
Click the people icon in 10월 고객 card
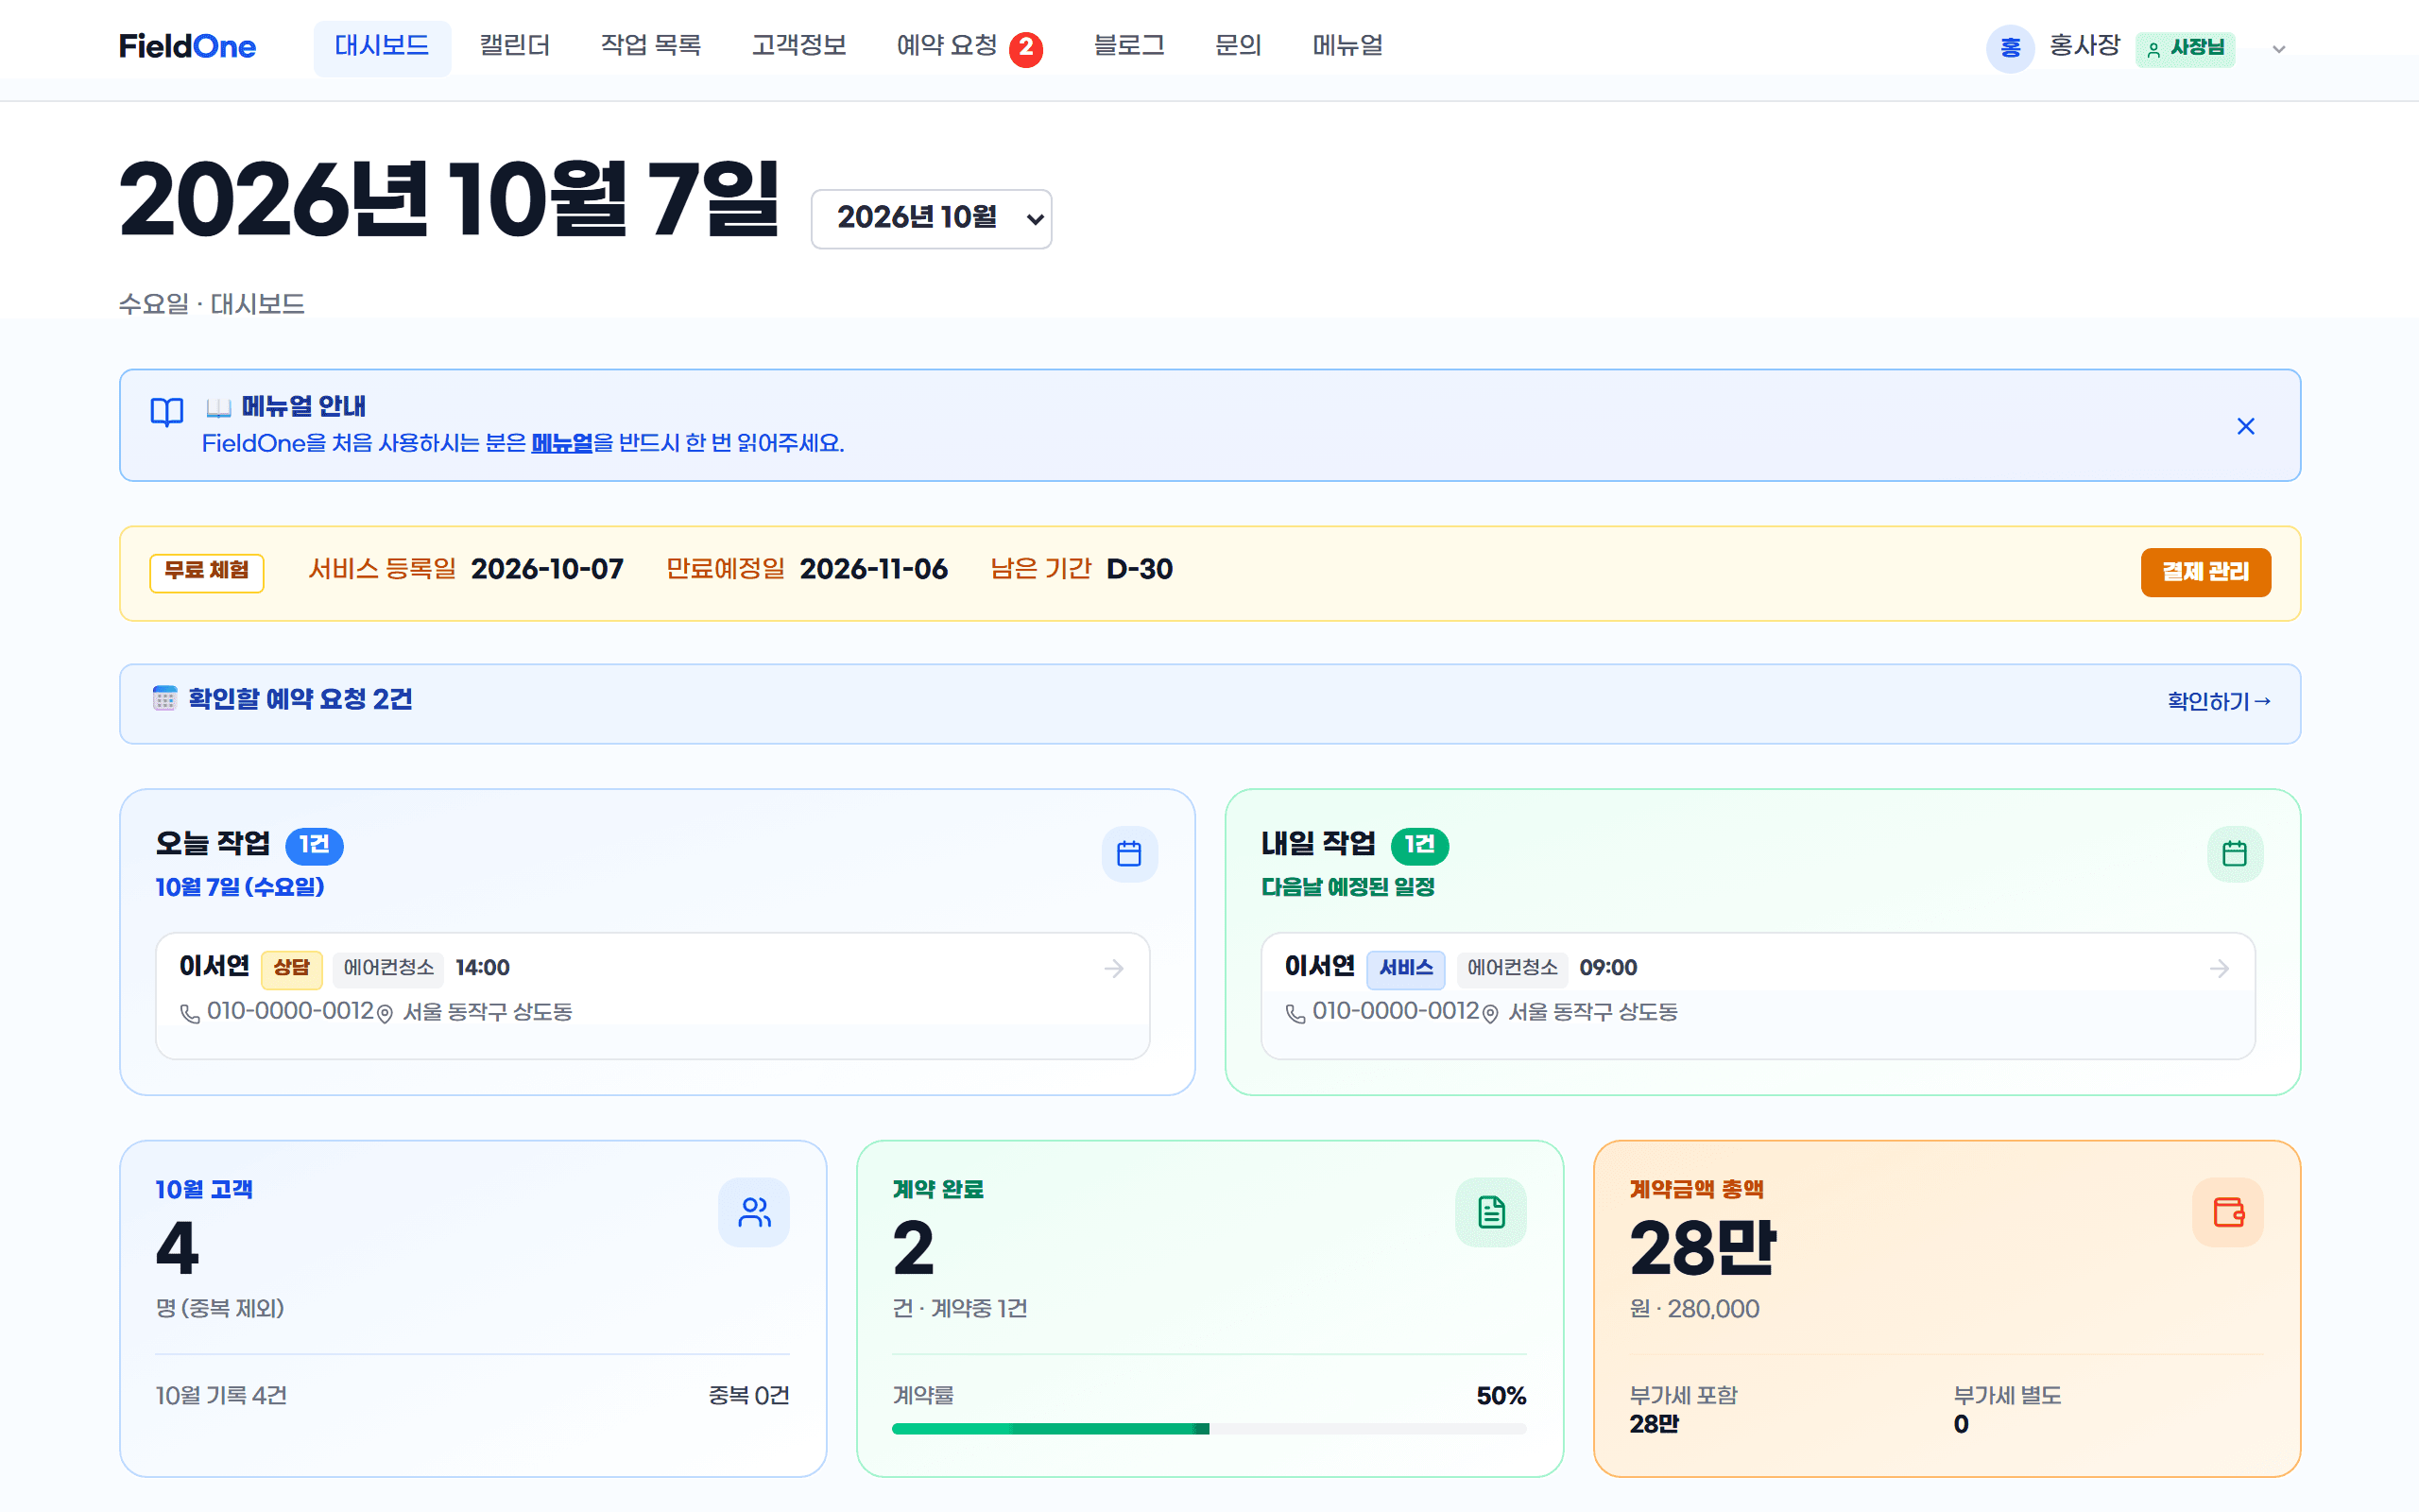coord(754,1212)
